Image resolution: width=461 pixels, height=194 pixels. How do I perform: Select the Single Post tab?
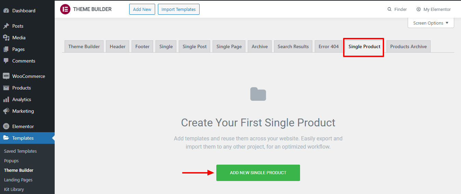tap(194, 46)
